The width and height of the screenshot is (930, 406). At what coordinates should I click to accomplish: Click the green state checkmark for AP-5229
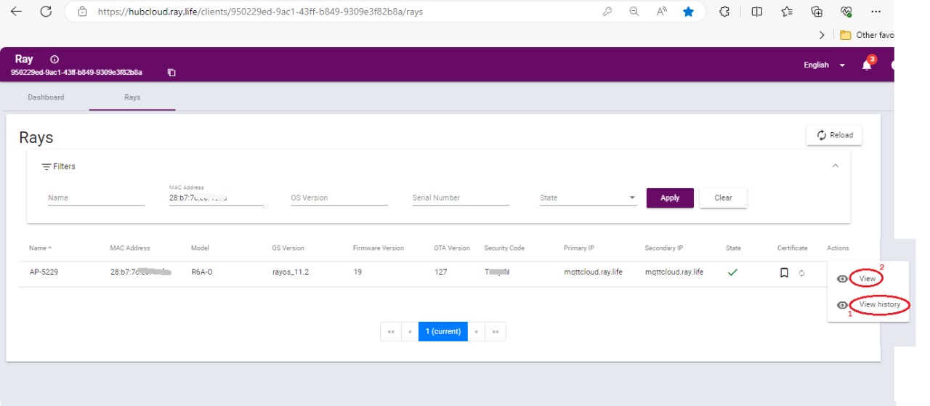[733, 272]
